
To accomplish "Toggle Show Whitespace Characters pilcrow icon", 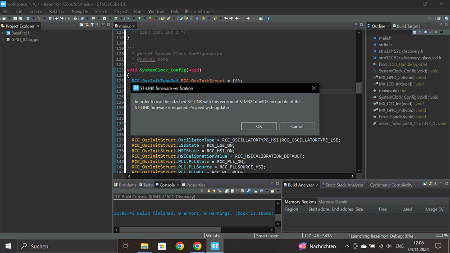I will 197,18.
